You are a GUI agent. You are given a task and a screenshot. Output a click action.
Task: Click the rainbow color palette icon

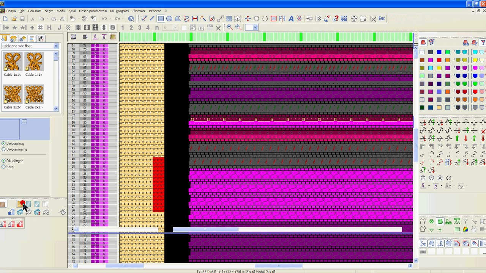click(x=465, y=229)
